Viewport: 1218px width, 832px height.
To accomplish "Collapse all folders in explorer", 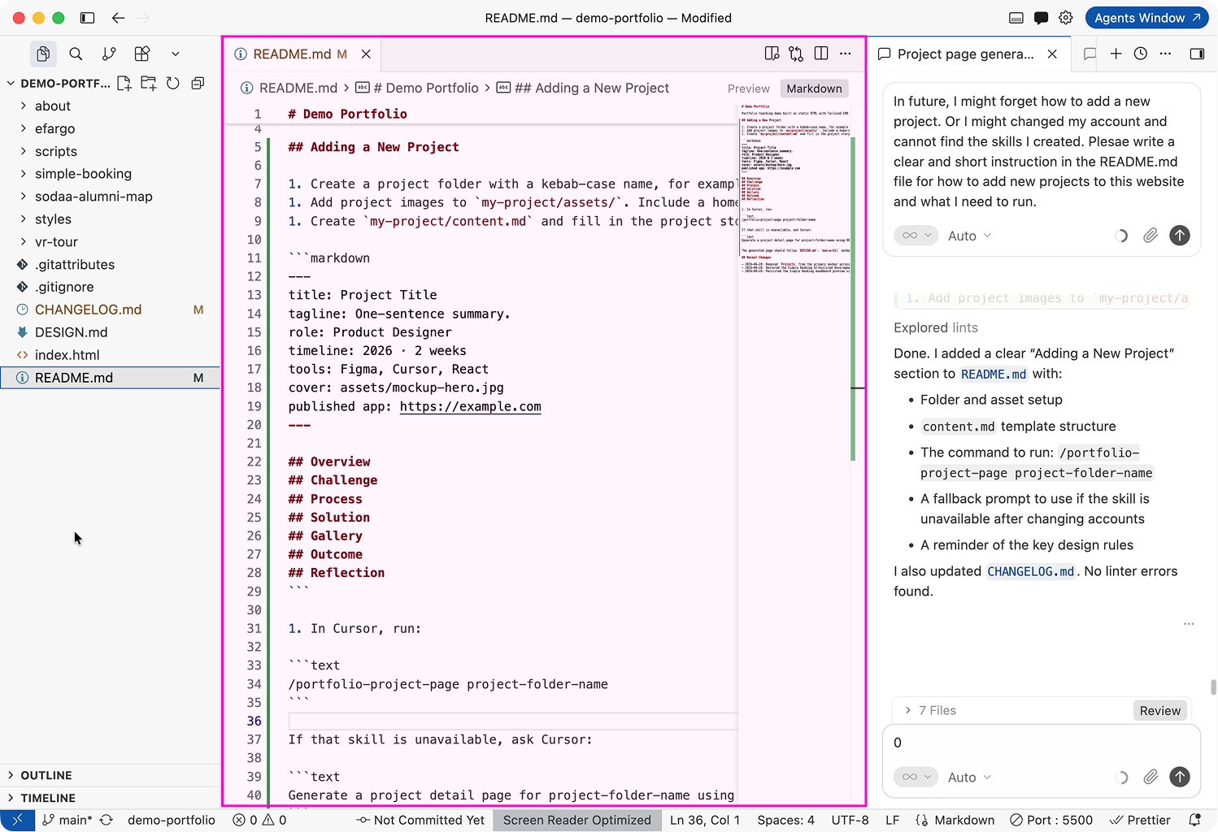I will pyautogui.click(x=198, y=83).
